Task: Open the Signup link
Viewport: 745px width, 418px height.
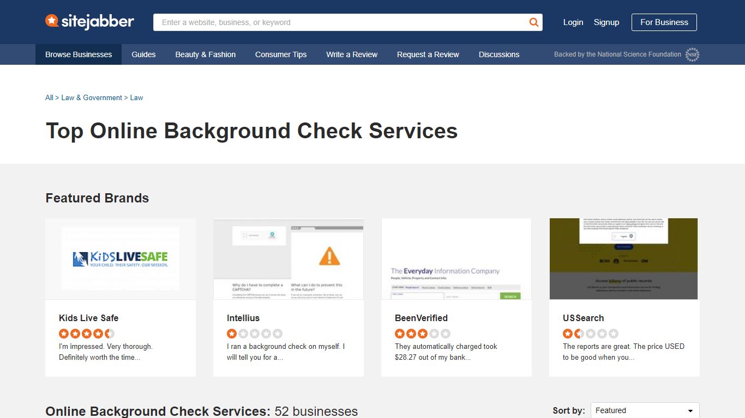Action: coord(606,22)
